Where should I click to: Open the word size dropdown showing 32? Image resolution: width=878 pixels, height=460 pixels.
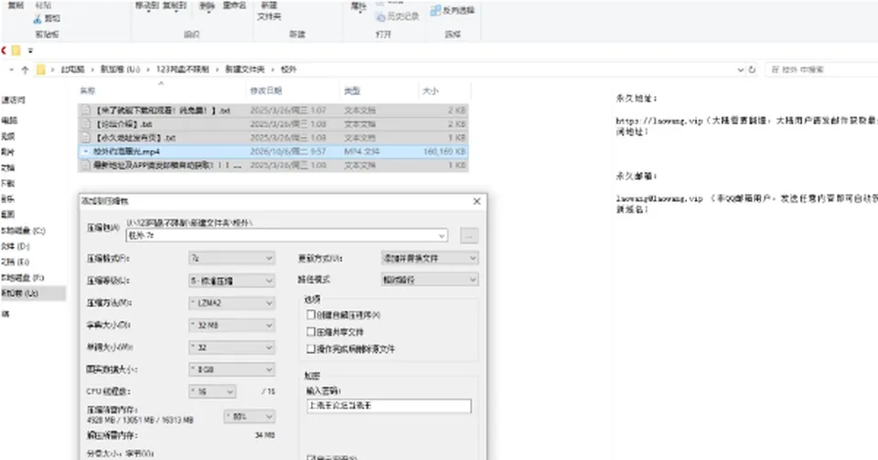(x=231, y=348)
